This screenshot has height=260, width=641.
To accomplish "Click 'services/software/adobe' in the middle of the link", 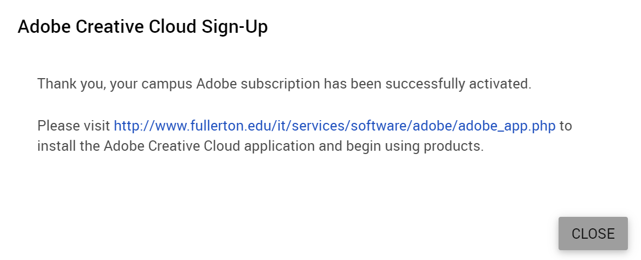I will [x=371, y=126].
